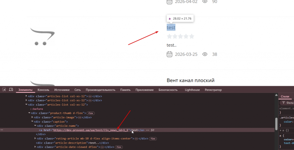
Task: Click the calendar icon beside 2026-04-02
Action: [x=170, y=2]
